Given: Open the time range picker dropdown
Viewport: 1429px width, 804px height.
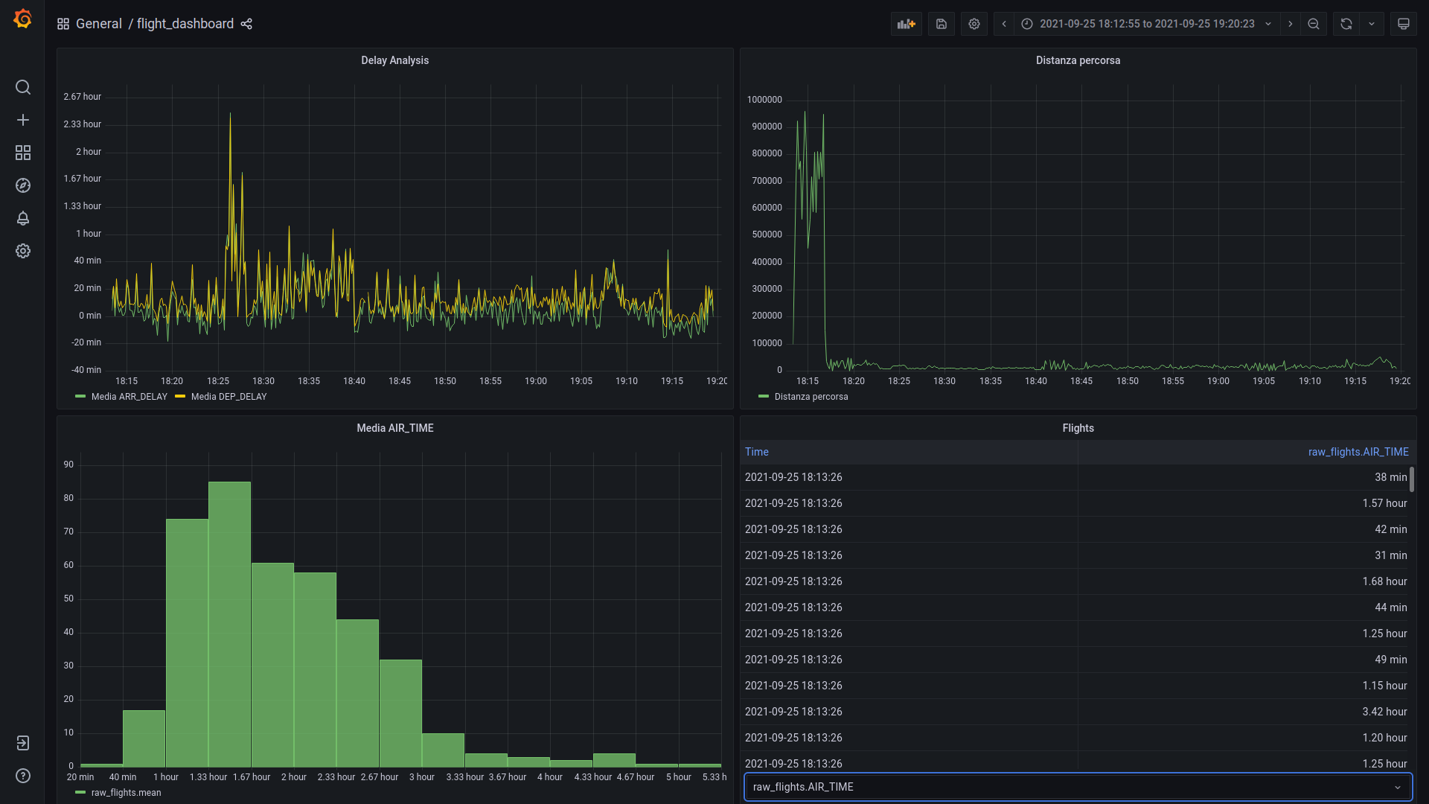Looking at the screenshot, I should [1146, 24].
